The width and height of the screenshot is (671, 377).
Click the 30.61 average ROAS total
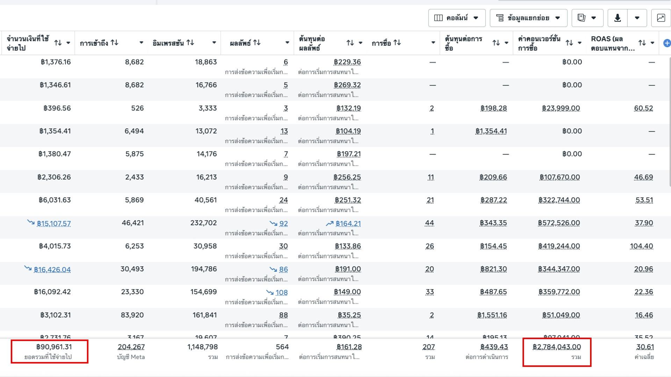click(645, 347)
